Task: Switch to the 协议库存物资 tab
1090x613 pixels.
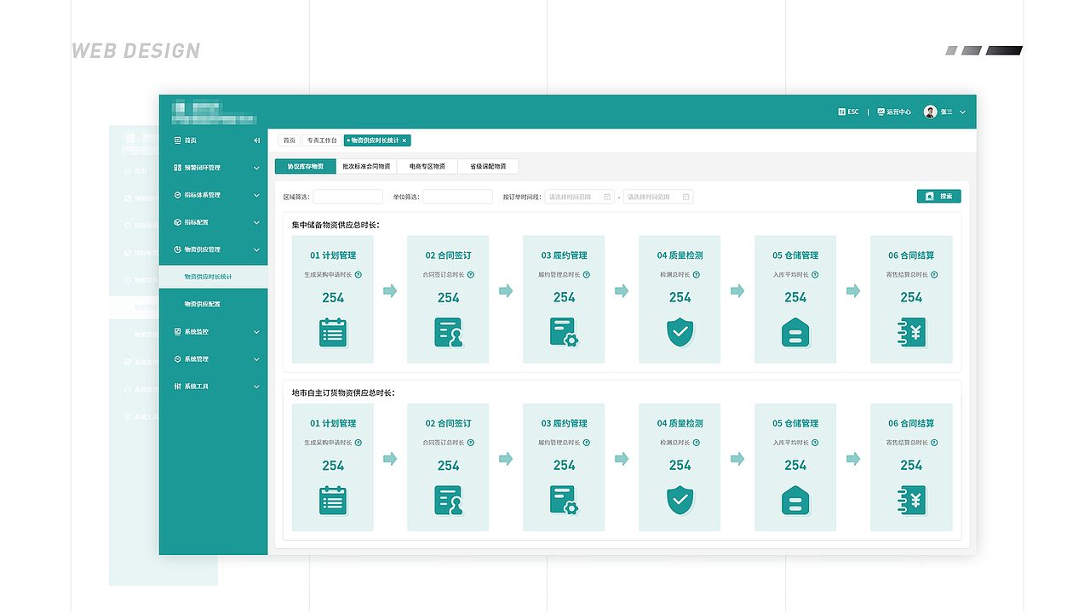Action: (x=306, y=167)
